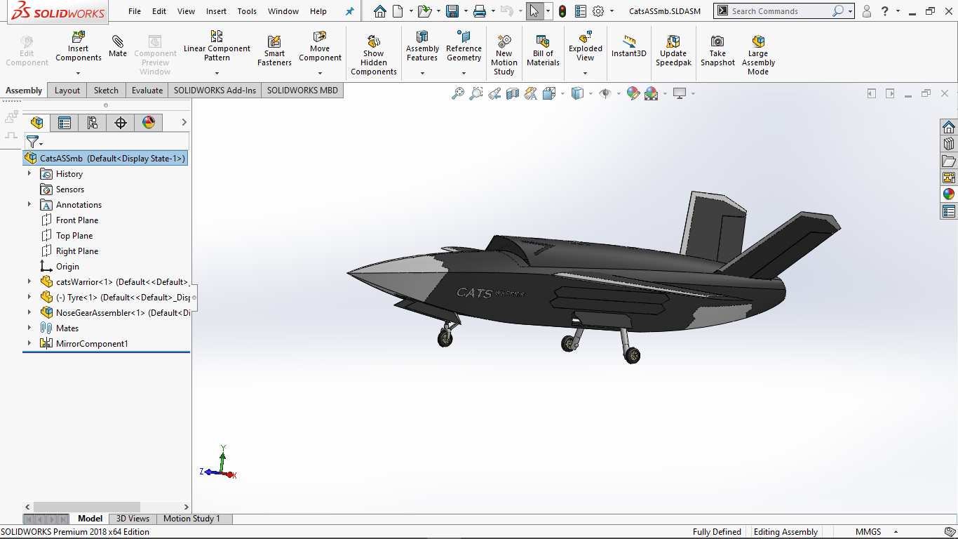
Task: Expand the catsWarrior<1> component
Action: [x=28, y=281]
